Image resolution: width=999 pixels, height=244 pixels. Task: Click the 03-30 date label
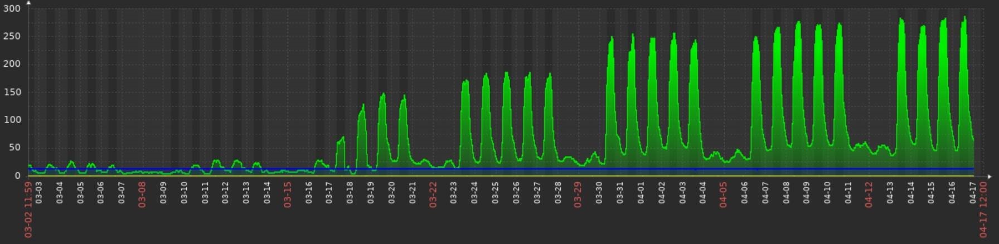tap(599, 192)
